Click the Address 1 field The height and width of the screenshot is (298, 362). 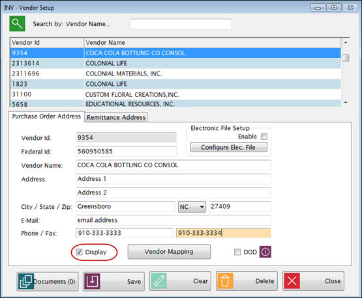click(173, 179)
